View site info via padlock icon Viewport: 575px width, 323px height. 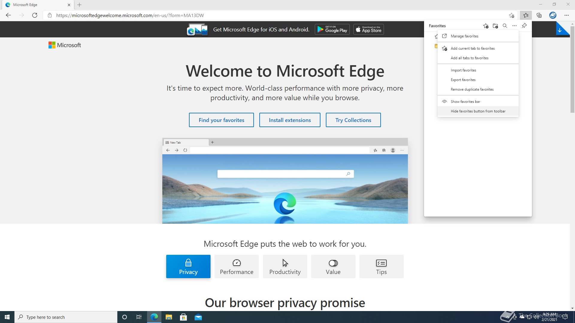[50, 15]
